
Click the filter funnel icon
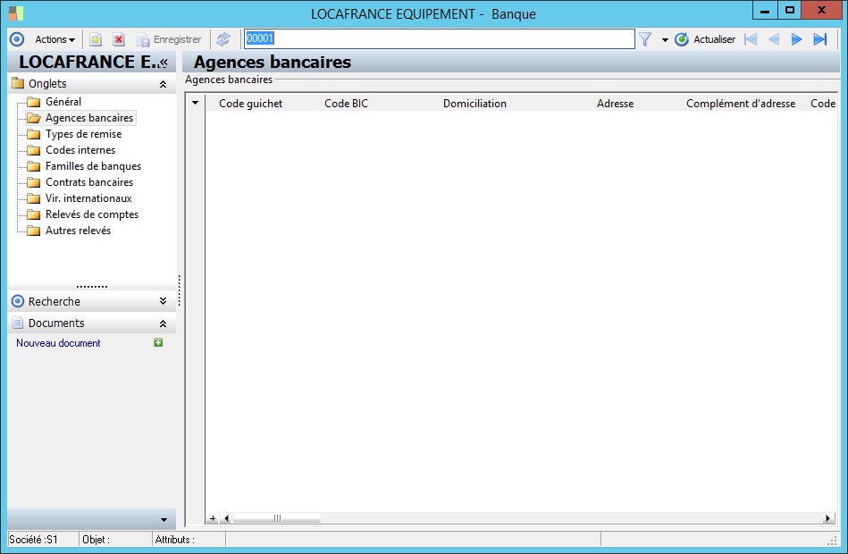click(645, 39)
